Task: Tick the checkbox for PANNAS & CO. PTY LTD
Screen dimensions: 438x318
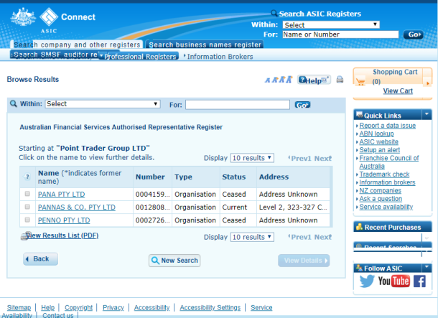Action: tap(27, 207)
